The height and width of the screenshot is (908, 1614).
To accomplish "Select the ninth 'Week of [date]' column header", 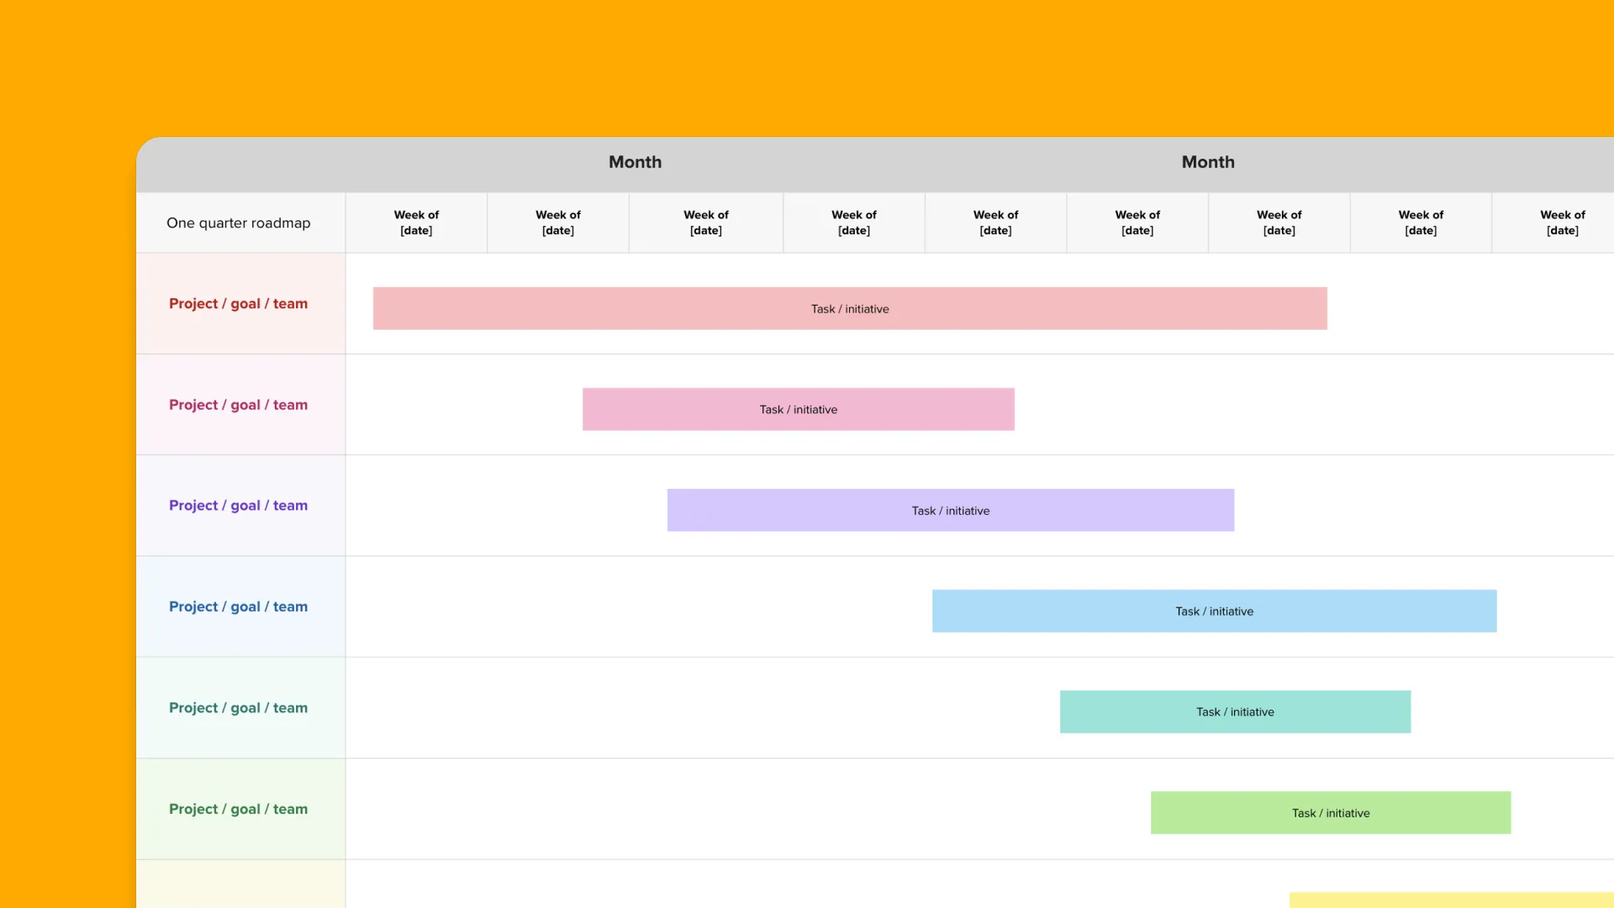I will tap(1553, 223).
